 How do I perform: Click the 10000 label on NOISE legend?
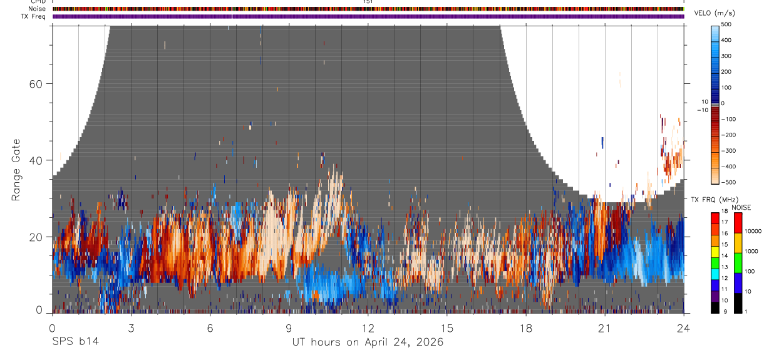click(752, 232)
